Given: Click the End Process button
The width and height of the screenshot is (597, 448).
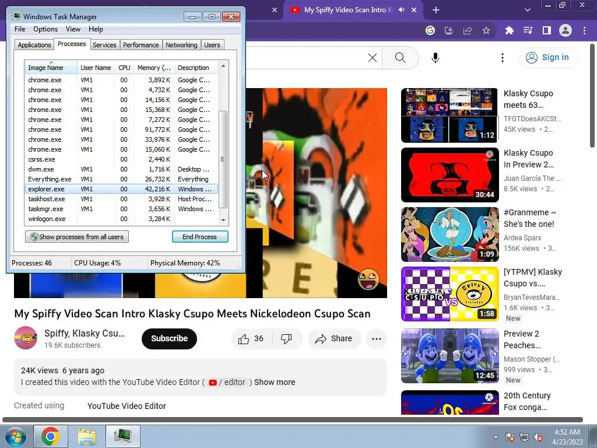Looking at the screenshot, I should click(x=200, y=237).
